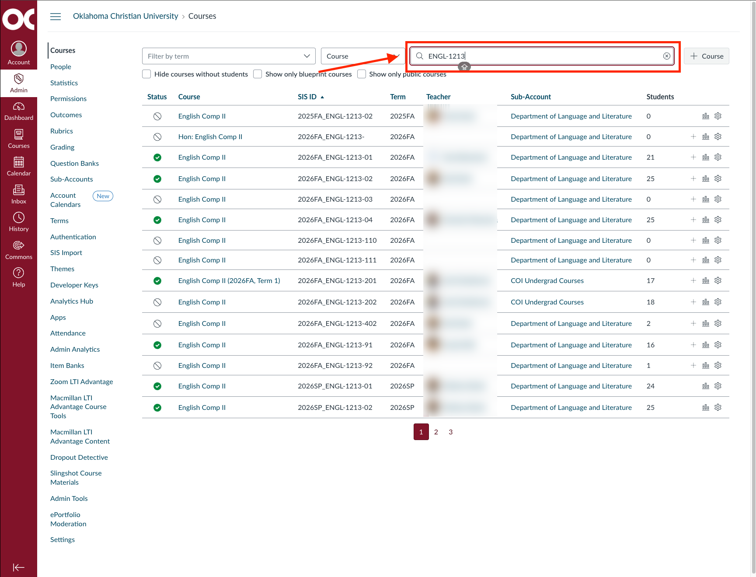Add user plus icon for 2026FA_ENGL-1213-04

(x=693, y=220)
